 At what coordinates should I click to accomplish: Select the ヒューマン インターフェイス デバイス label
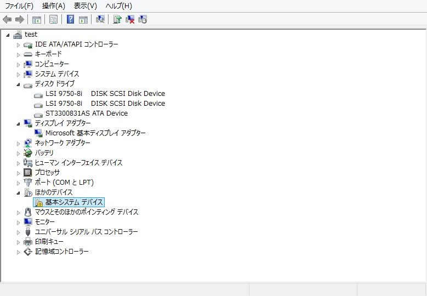[x=79, y=163]
